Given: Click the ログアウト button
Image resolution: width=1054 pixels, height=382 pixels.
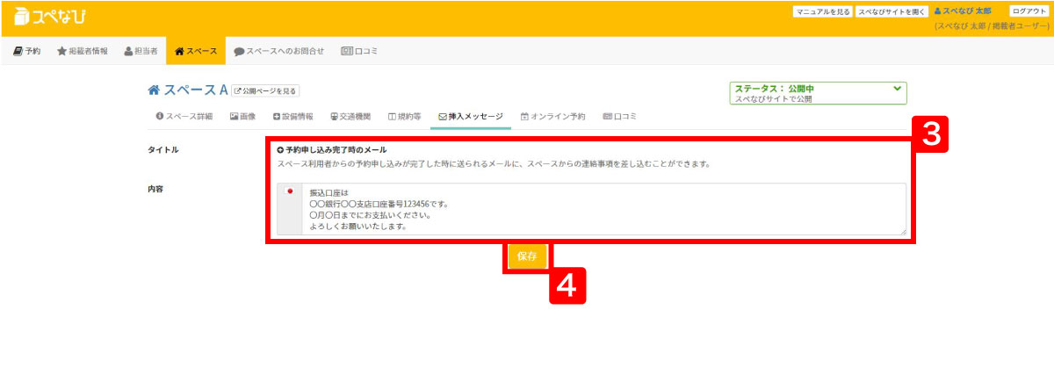Looking at the screenshot, I should point(1029,11).
